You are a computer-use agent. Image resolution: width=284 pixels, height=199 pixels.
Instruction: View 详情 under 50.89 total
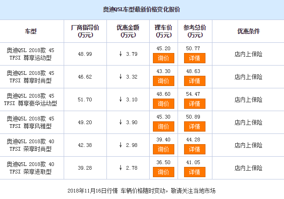[x=195, y=126]
